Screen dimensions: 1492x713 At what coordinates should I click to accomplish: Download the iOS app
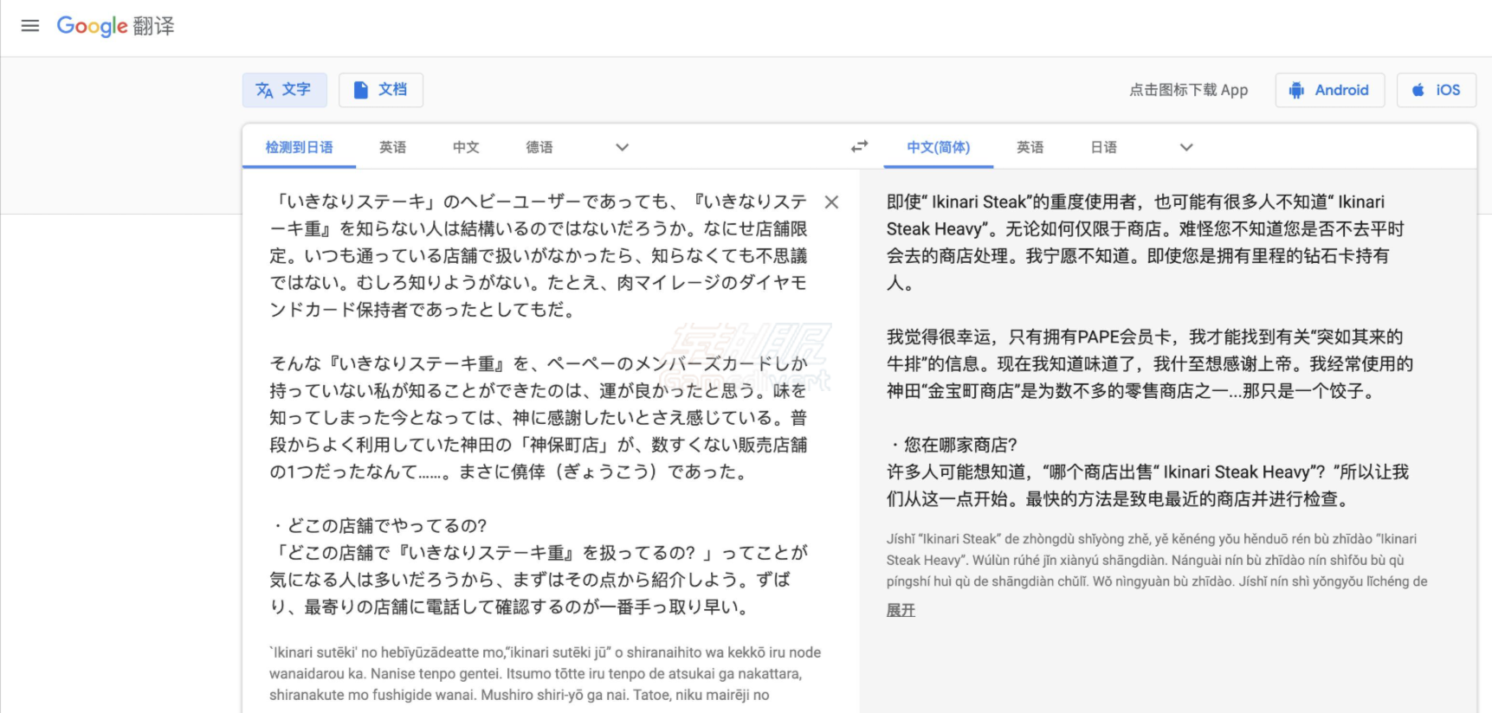1437,90
